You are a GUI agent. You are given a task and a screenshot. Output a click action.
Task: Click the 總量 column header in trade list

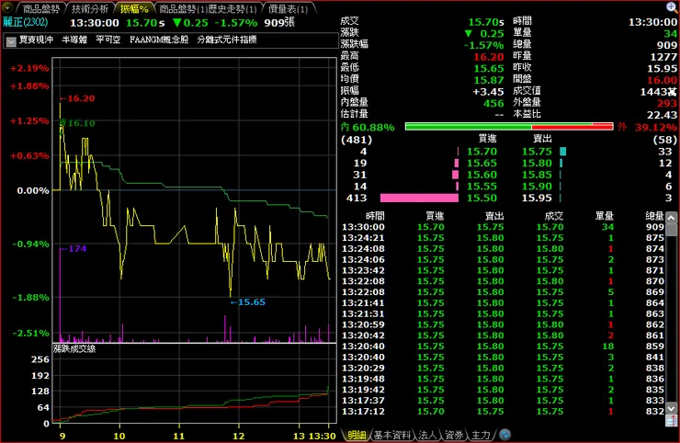pyautogui.click(x=654, y=216)
